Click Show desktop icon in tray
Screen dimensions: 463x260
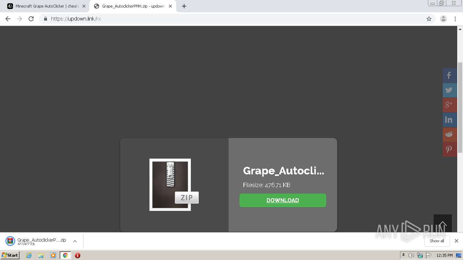tap(459, 255)
